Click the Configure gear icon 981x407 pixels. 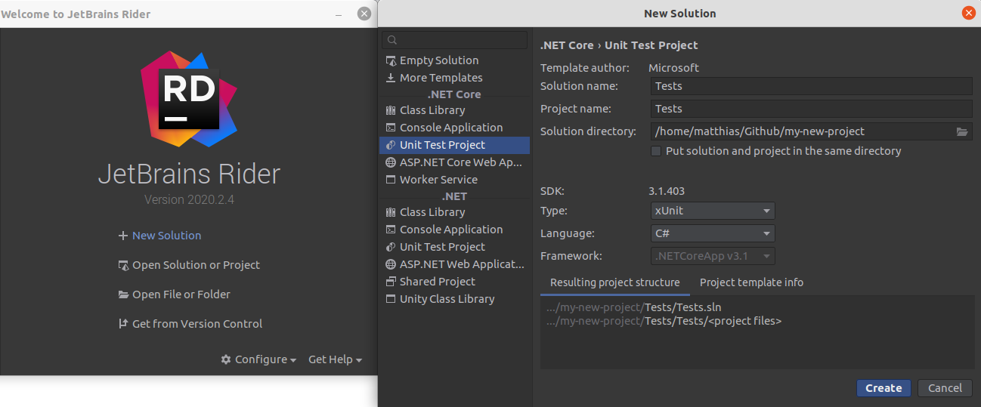pyautogui.click(x=226, y=359)
